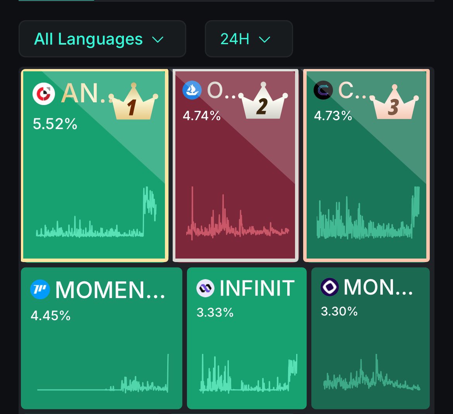Screen dimensions: 453x414
Task: Click the 4.45% MOMEN... sparkline chart
Action: [x=103, y=374]
